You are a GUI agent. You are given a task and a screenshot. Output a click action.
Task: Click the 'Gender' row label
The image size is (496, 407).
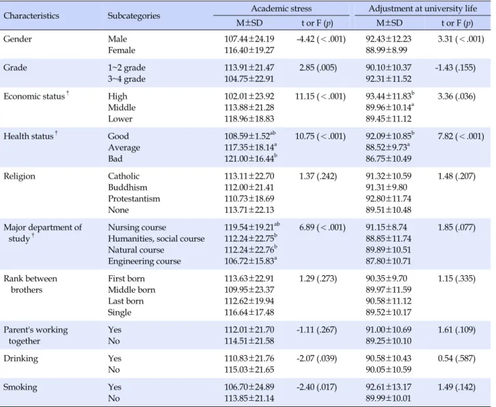pos(18,39)
